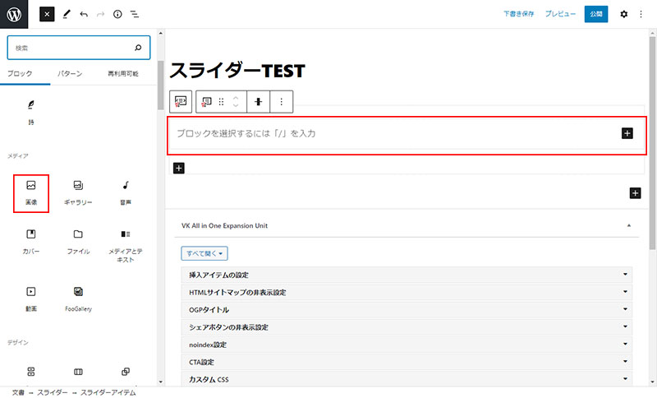Expand the 挿入アイテムの設定 section
657x398 pixels.
pyautogui.click(x=407, y=275)
